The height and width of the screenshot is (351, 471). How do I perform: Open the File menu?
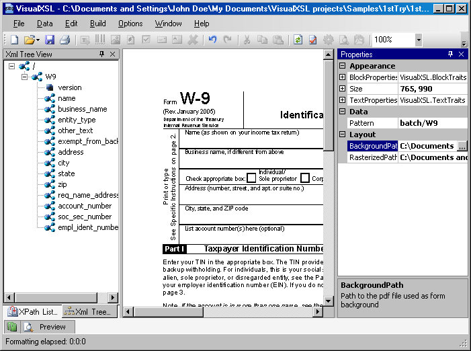(19, 24)
